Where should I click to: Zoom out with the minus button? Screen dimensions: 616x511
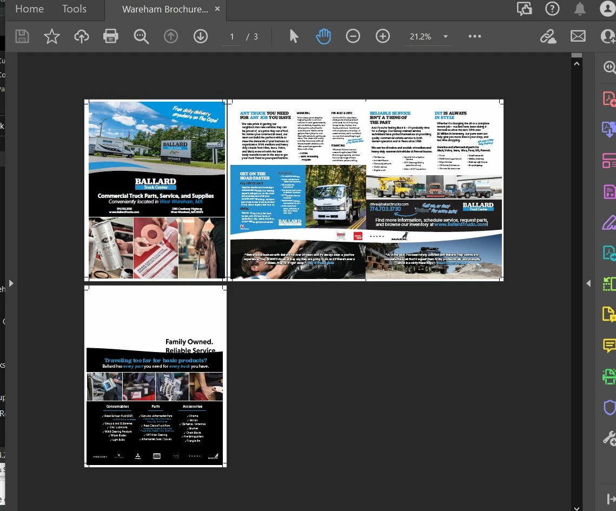[353, 36]
